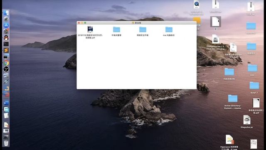Select the first blue folder in Finder window
Image resolution: width=266 pixels, height=150 pixels.
[116, 30]
